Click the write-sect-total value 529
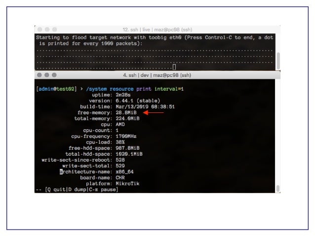Image resolution: width=315 pixels, height=236 pixels. tap(120, 166)
